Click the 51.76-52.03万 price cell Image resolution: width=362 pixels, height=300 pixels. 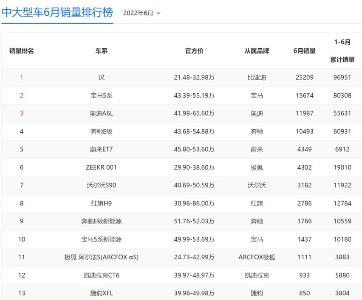click(x=194, y=221)
